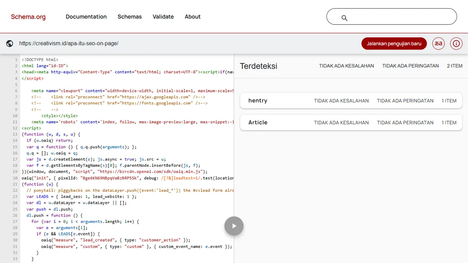Click the "if (w.oaiq) return;" line
The height and width of the screenshot is (263, 468).
pyautogui.click(x=50, y=141)
